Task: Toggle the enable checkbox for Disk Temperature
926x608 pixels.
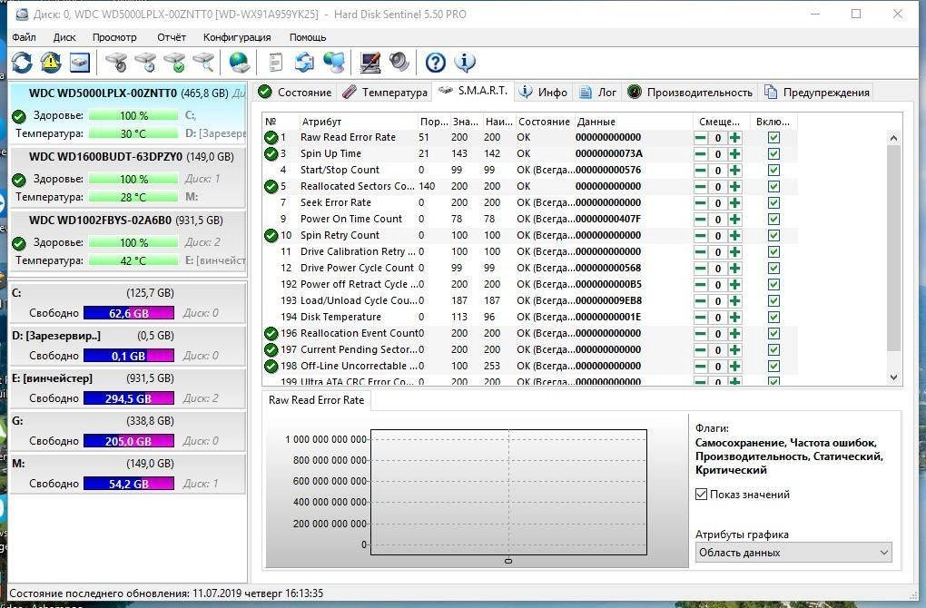Action: click(x=773, y=317)
